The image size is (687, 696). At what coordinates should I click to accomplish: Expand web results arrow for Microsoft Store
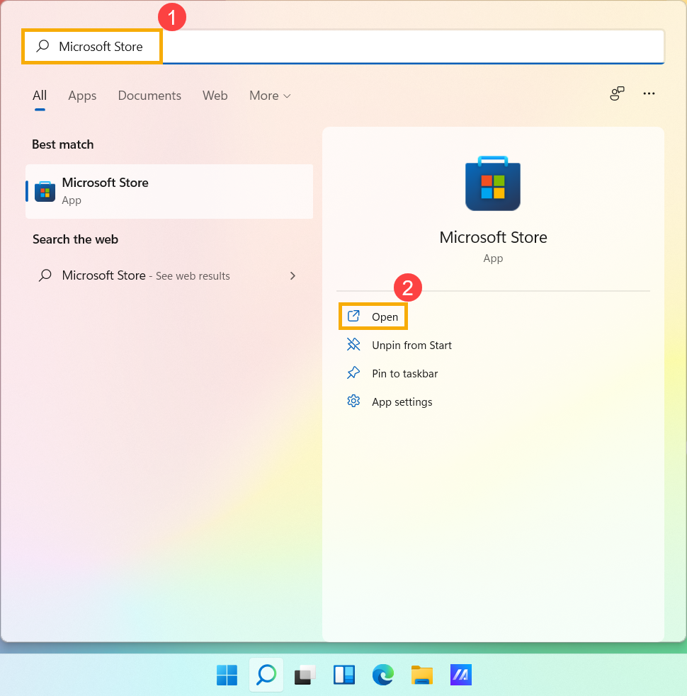pyautogui.click(x=293, y=275)
